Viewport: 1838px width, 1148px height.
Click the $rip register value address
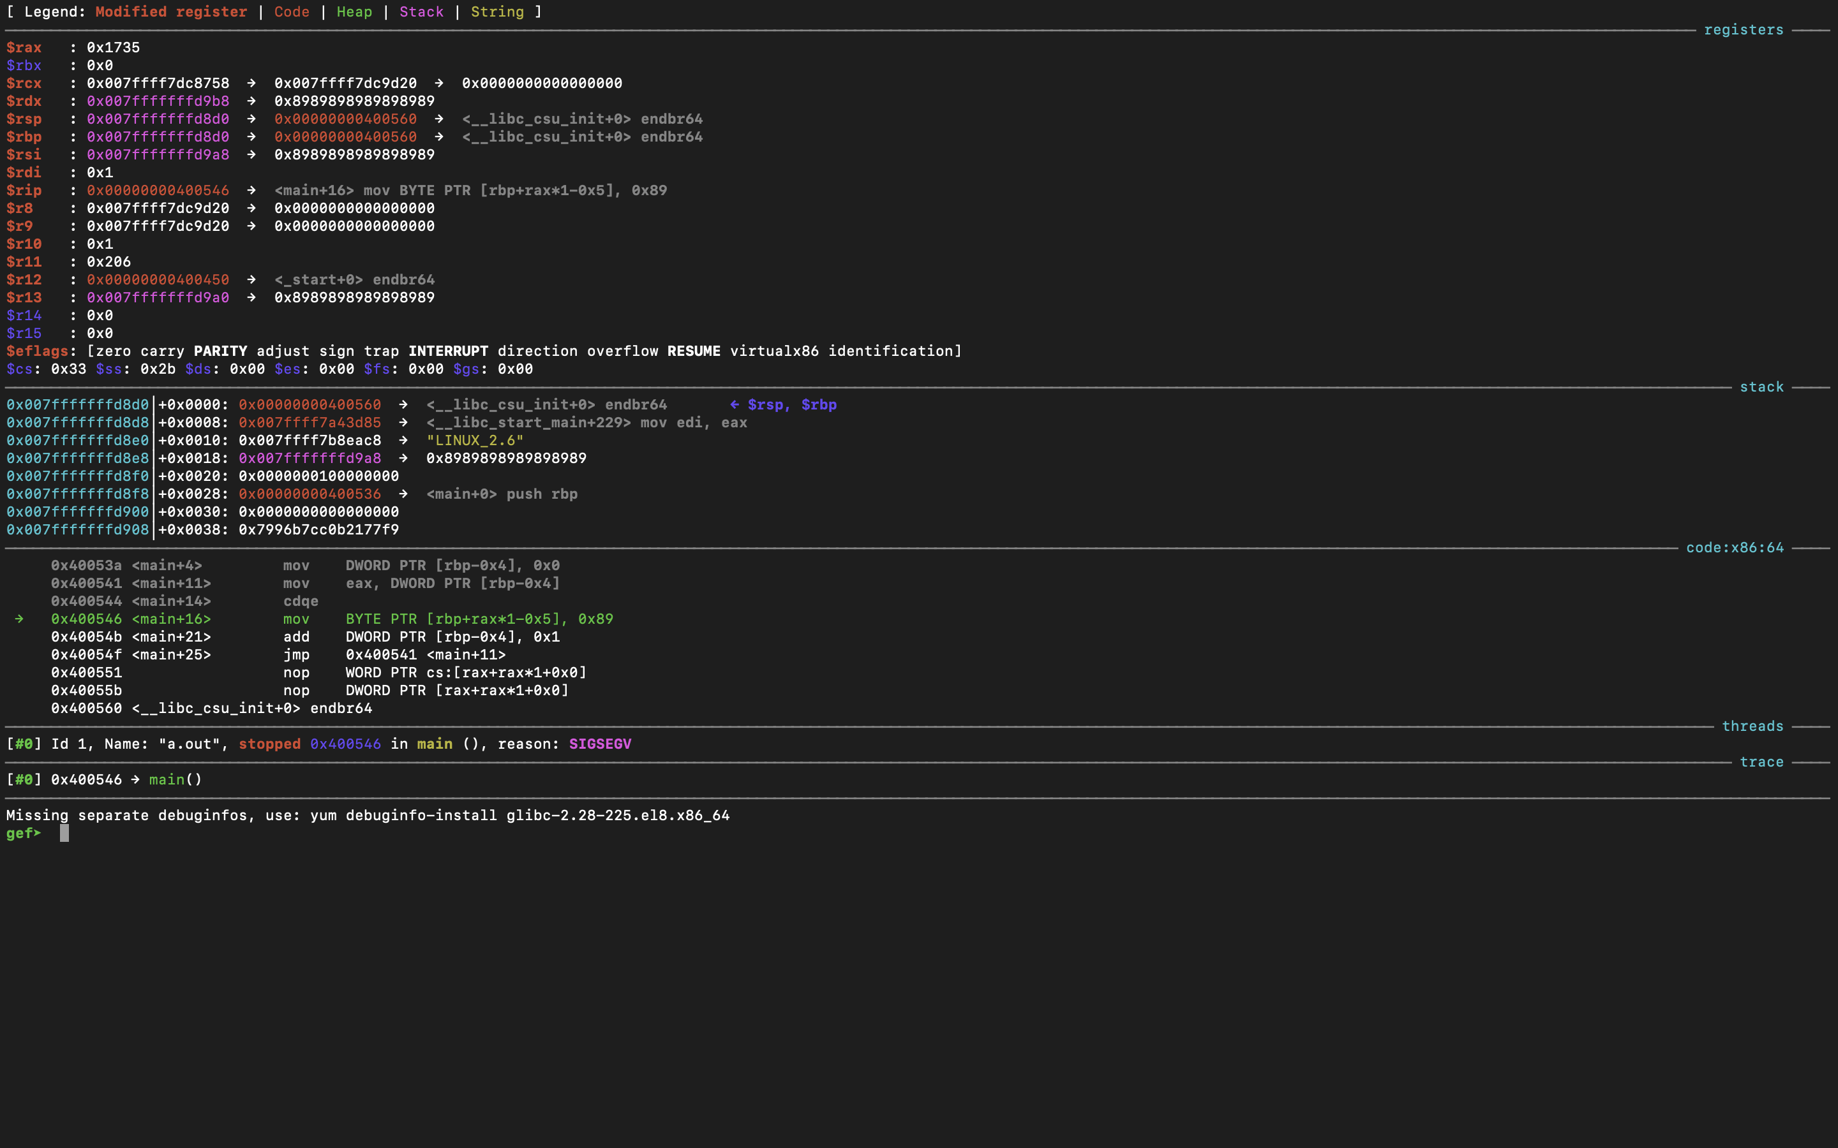[x=157, y=191]
